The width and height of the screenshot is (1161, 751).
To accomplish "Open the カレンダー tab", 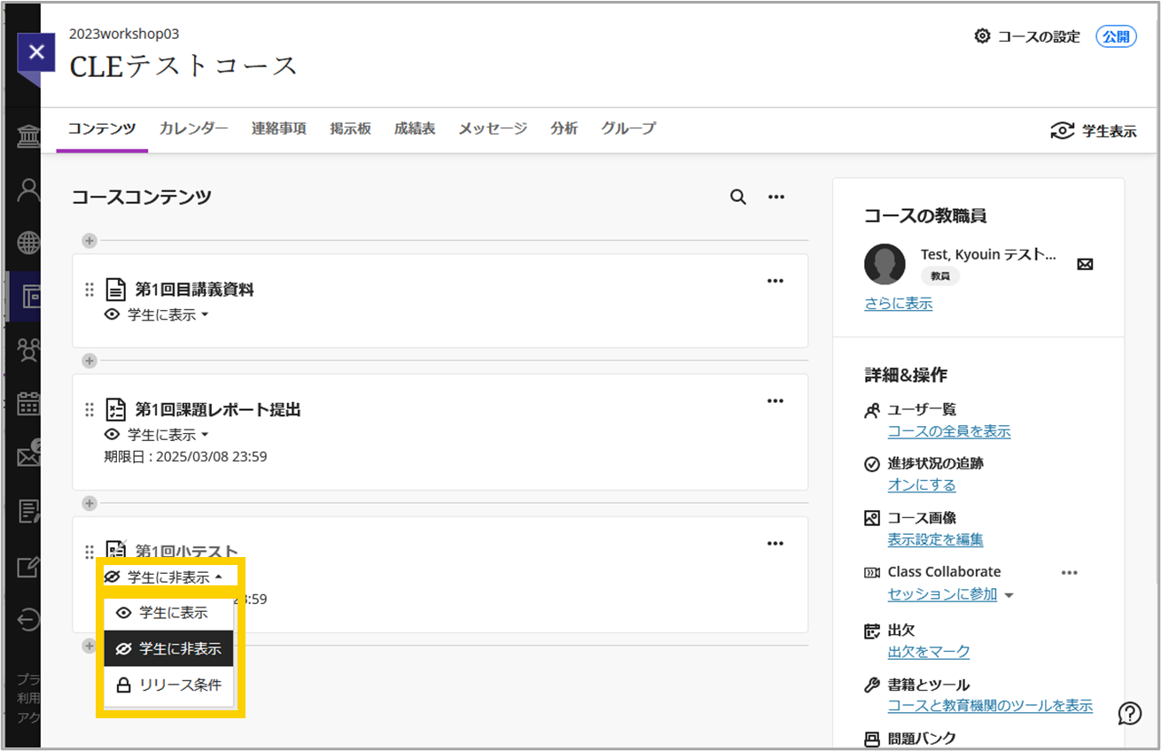I will [x=194, y=128].
